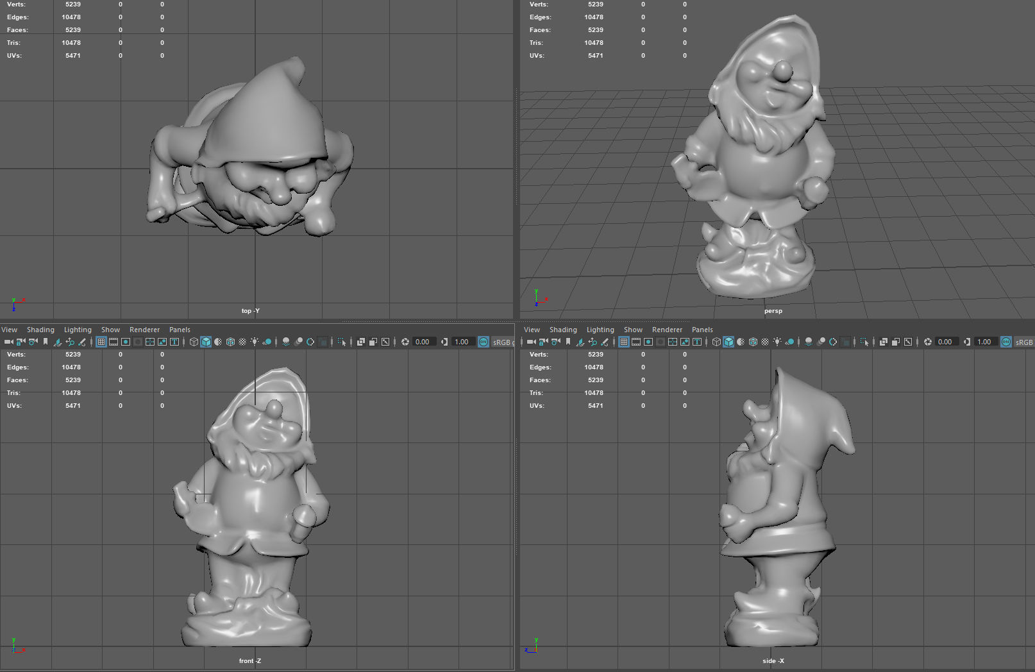Toggle Field Chart in front -Z panel toolbar

150,342
